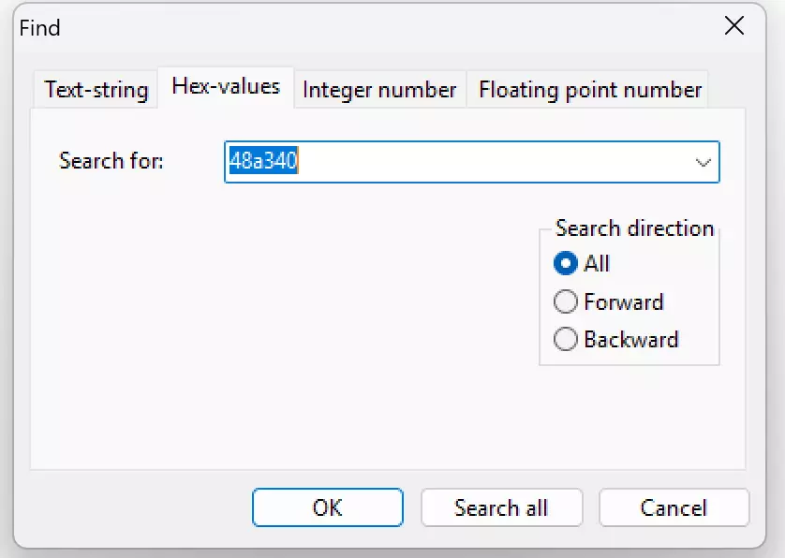Screen dimensions: 785x558
Task: Enable the Backward search direction option
Action: [x=565, y=340]
